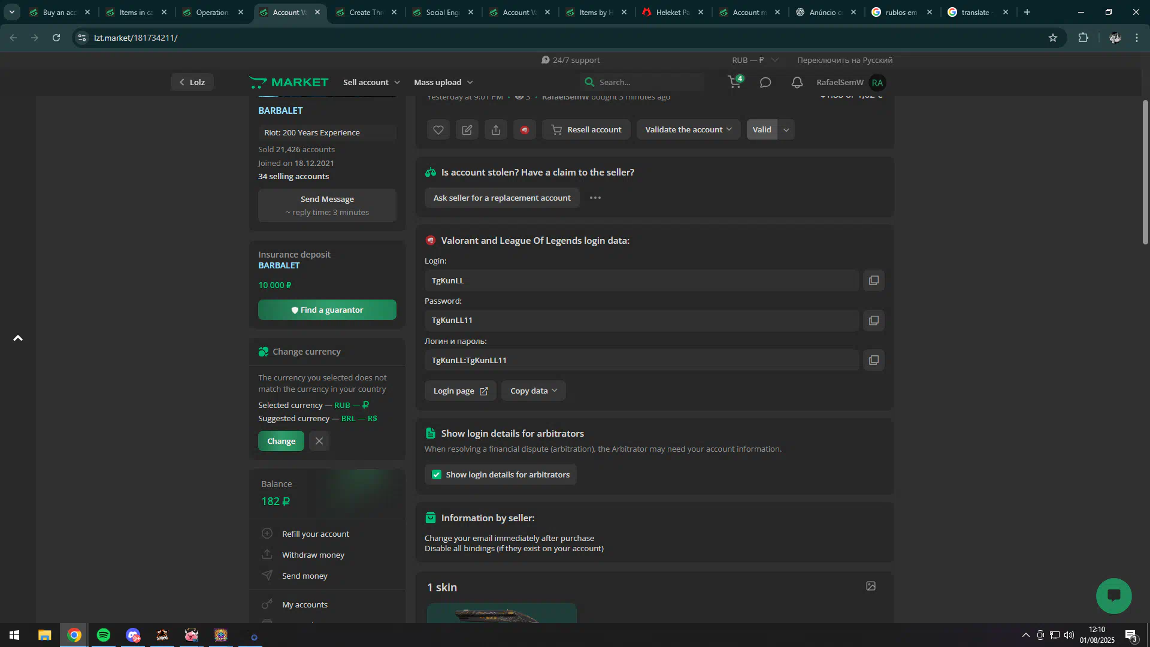
Task: Click the Valid status button
Action: [x=762, y=129]
